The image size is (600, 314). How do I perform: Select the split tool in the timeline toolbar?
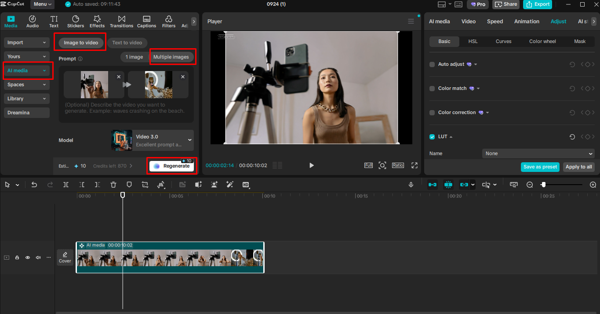pos(66,185)
